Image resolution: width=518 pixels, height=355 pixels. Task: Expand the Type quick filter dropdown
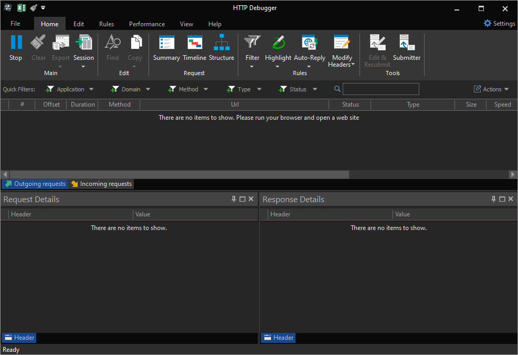[259, 89]
